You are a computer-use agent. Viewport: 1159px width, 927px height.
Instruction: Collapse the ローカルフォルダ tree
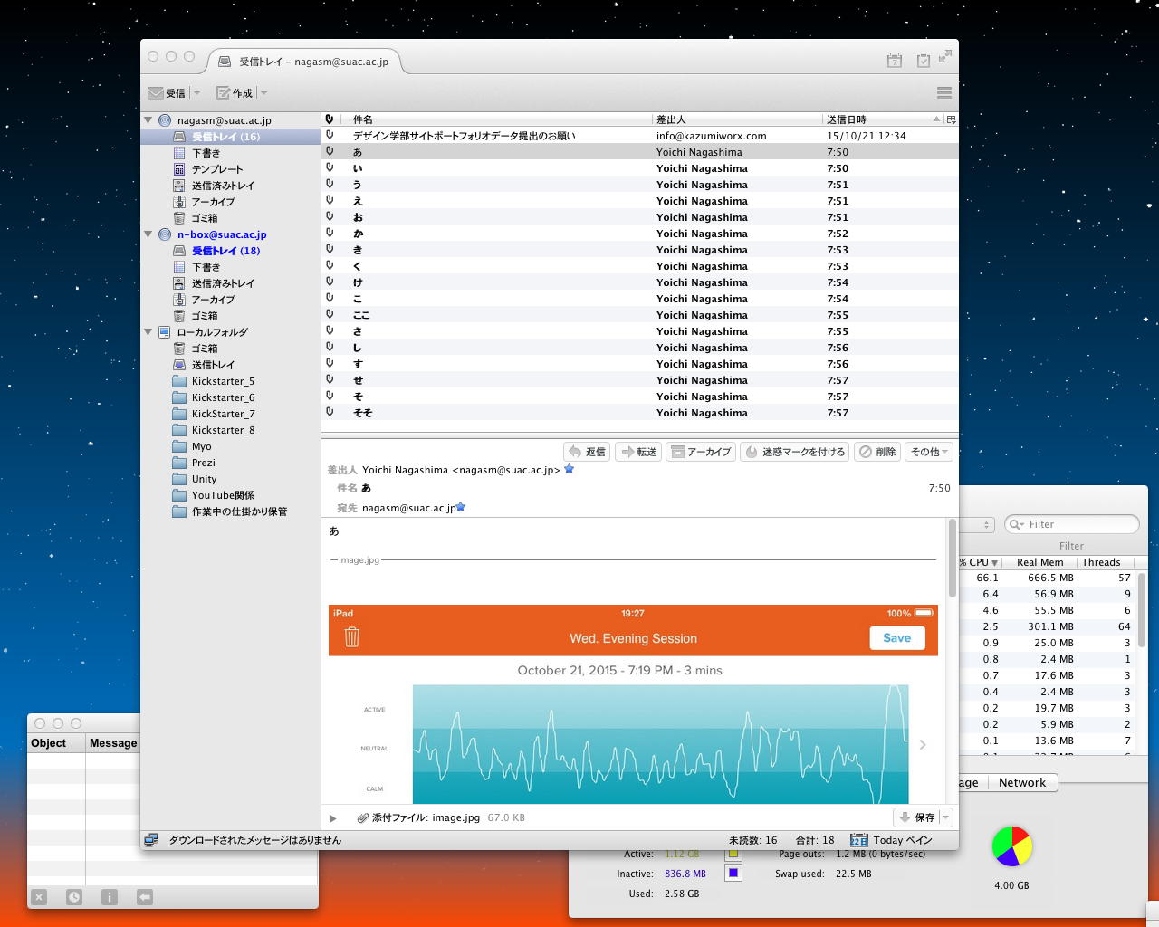pos(148,332)
